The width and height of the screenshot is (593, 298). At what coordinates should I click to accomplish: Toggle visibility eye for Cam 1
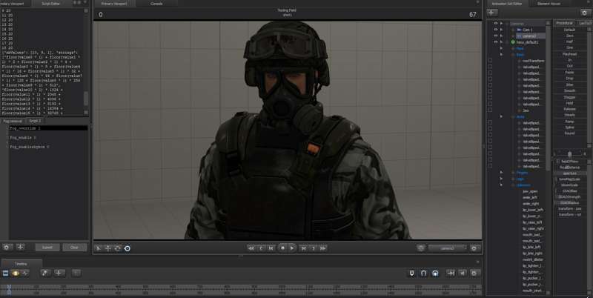point(497,29)
